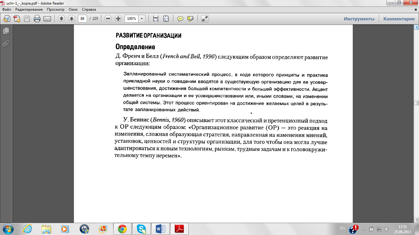The image size is (419, 235).
Task: Show hidden tray icons arrow
Action: 364,229
